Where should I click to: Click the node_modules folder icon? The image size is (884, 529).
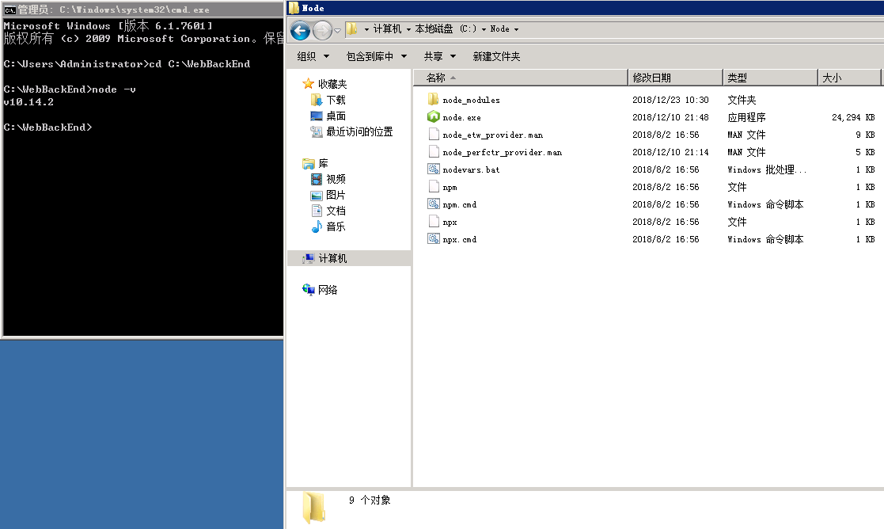pyautogui.click(x=433, y=99)
